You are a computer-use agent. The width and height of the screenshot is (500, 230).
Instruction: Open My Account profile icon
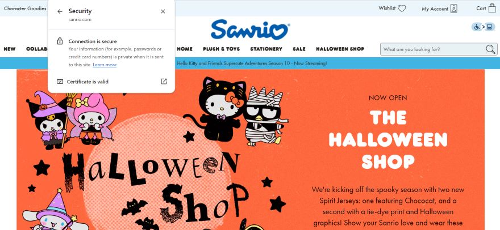point(454,8)
